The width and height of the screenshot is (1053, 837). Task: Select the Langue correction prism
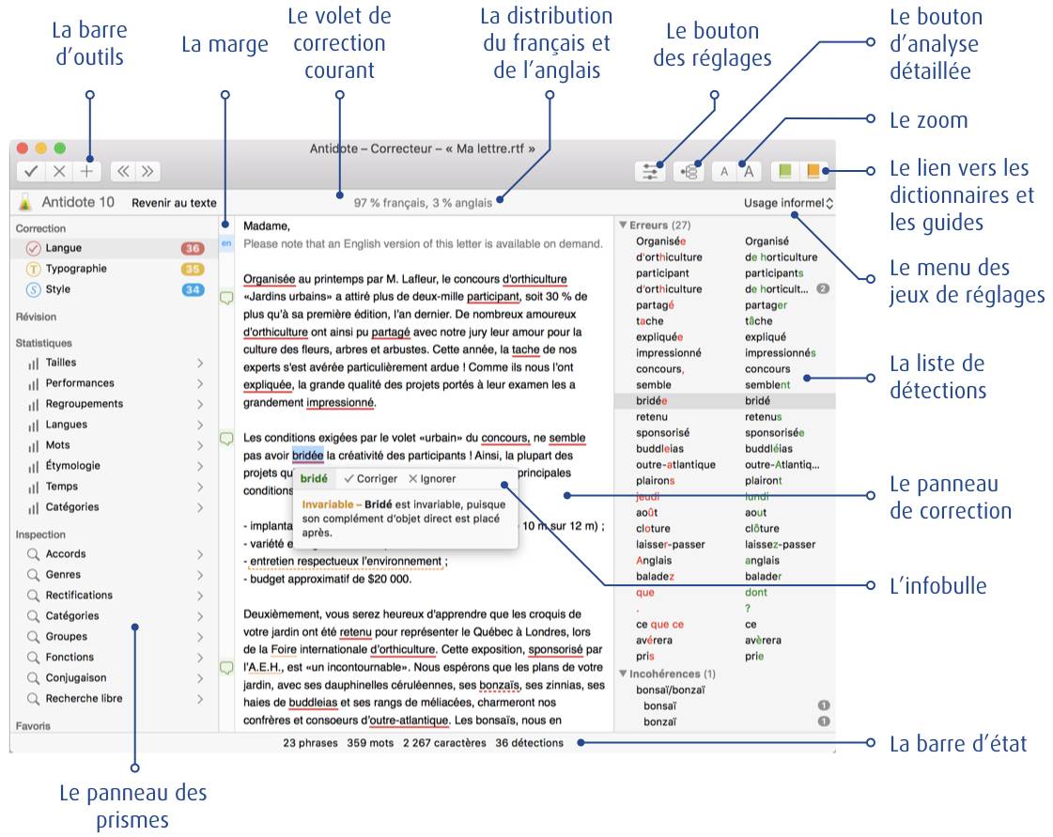64,248
